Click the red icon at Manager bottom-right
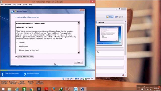 click(123, 75)
